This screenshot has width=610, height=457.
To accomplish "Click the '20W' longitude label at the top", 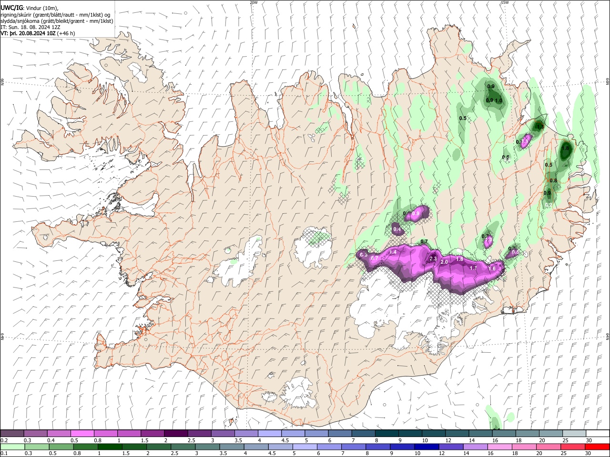I will [254, 2].
